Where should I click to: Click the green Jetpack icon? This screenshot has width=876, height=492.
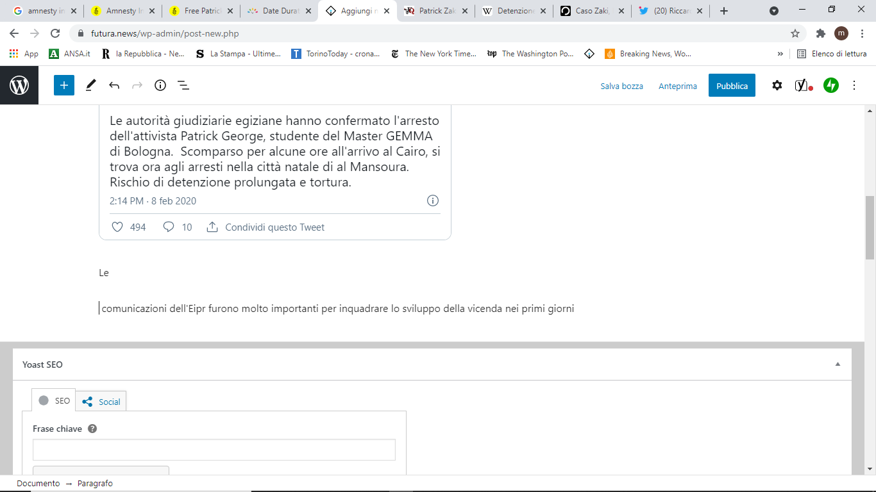pos(831,85)
